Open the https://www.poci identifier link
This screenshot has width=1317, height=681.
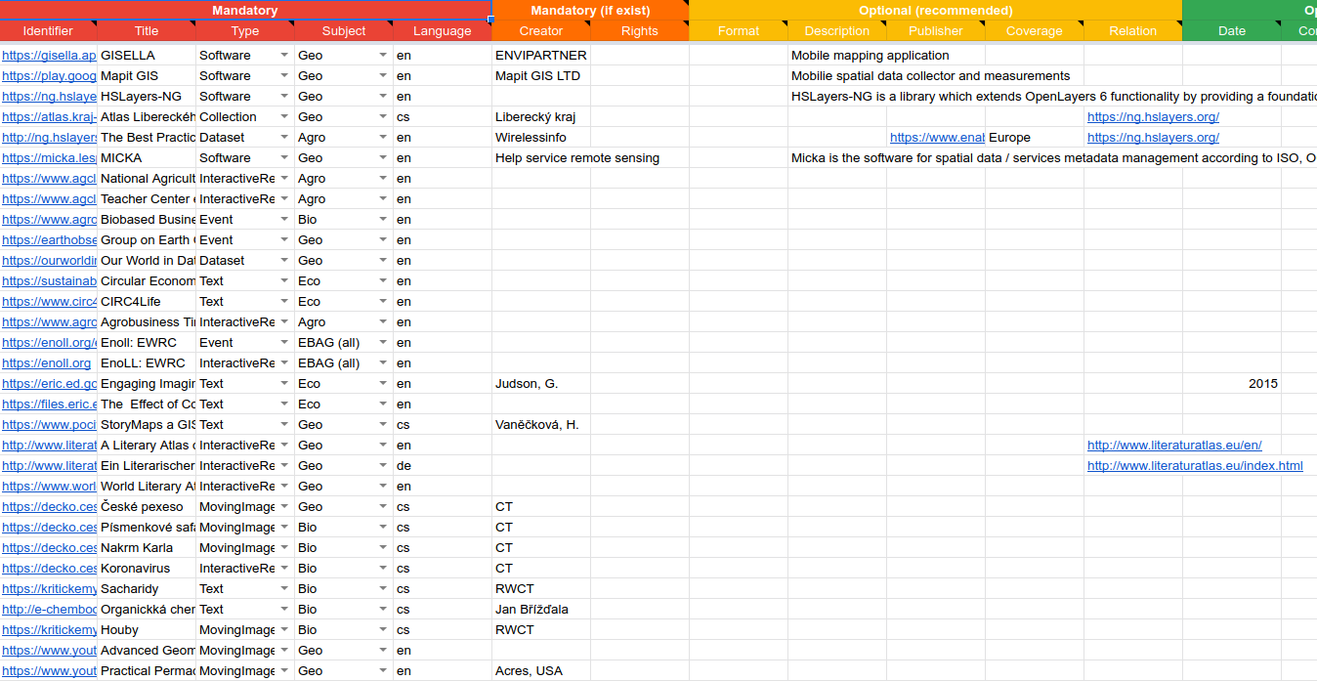(49, 425)
